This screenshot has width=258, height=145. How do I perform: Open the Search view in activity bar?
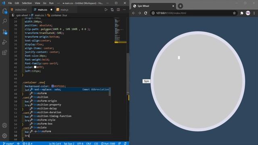tap(4, 21)
